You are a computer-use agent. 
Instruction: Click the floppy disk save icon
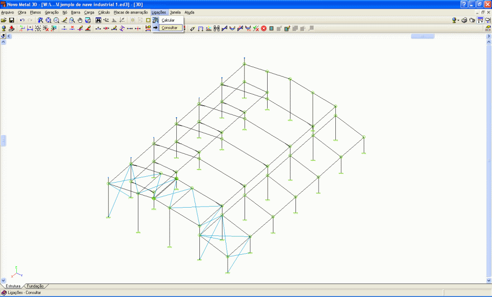coord(12,20)
